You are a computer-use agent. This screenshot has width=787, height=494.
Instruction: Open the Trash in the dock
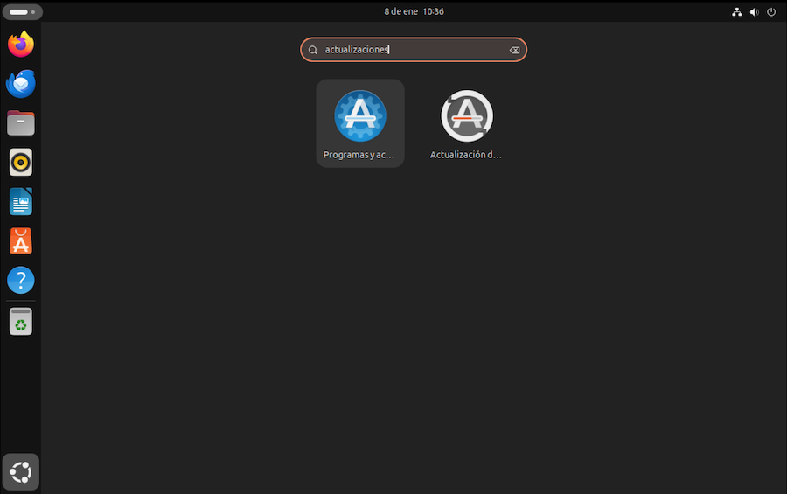(x=21, y=322)
